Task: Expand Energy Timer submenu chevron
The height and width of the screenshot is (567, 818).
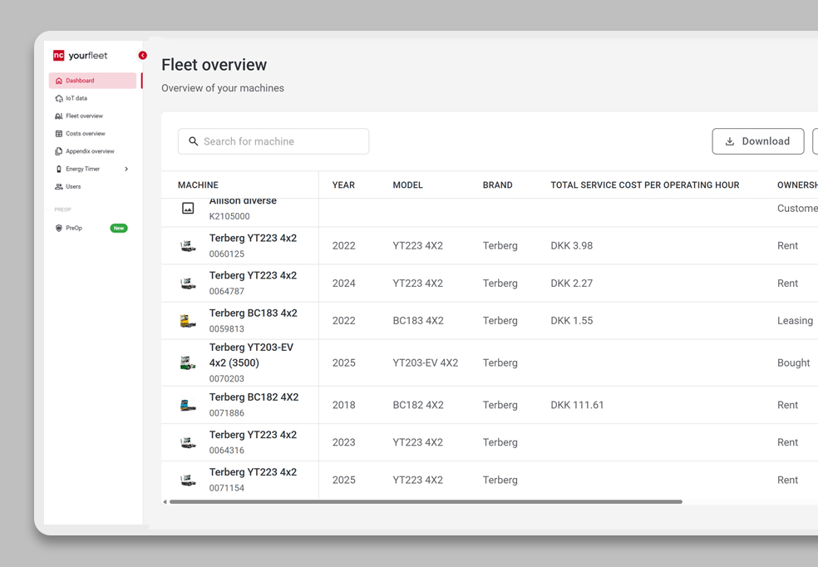Action: coord(126,169)
